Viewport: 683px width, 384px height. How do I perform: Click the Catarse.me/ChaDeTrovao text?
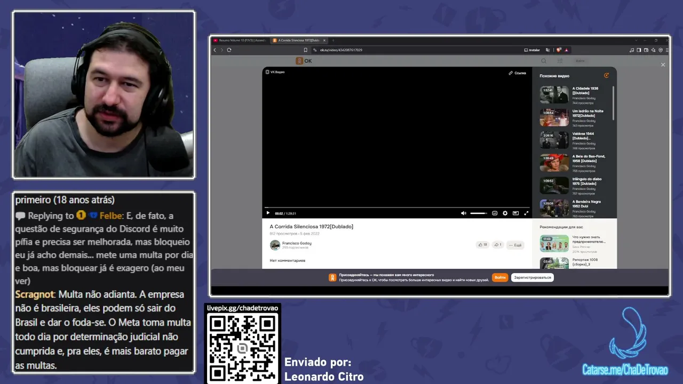tap(625, 370)
